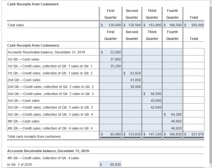
Task: Click the 'Total sales' row label
Action: (16, 25)
